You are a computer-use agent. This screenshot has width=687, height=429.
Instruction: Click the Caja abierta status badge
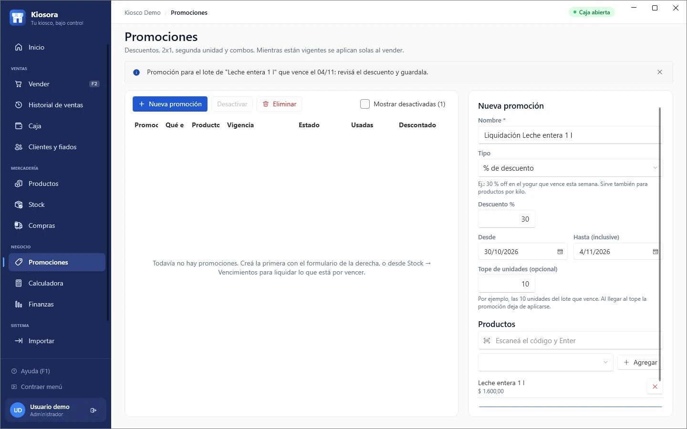(592, 12)
